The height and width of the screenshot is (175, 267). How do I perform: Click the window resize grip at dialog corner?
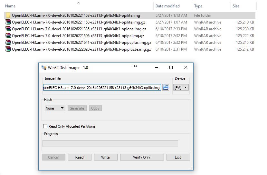[191, 168]
